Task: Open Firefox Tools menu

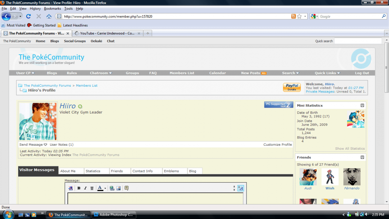Action: click(68, 9)
